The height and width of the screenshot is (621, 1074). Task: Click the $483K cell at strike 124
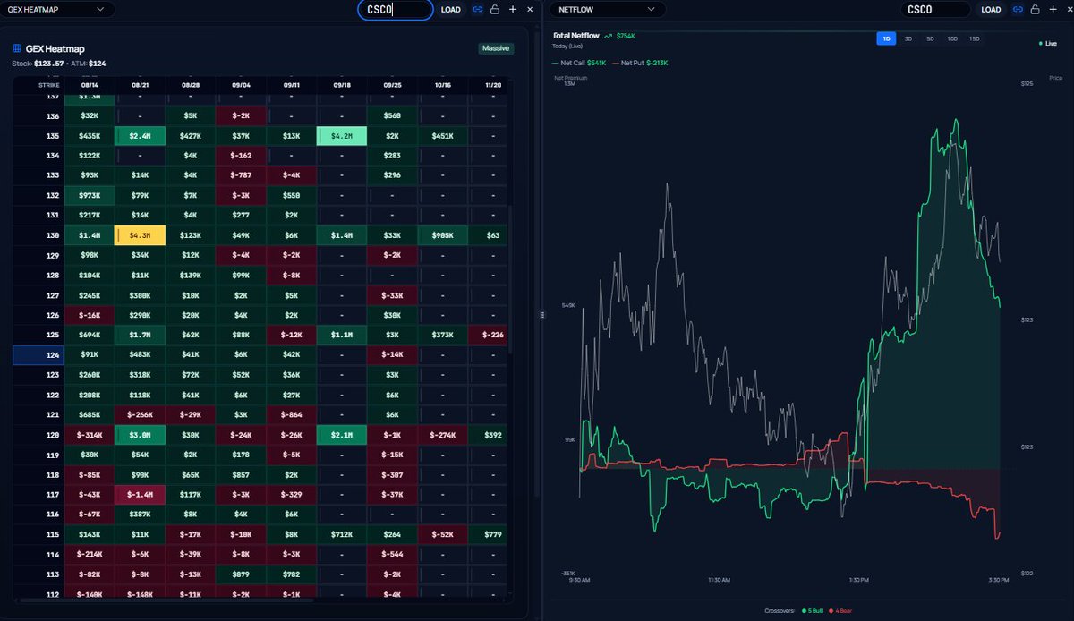click(140, 355)
